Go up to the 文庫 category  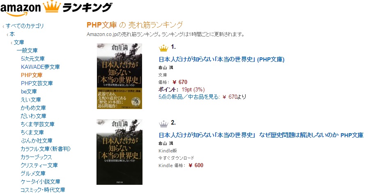19,42
